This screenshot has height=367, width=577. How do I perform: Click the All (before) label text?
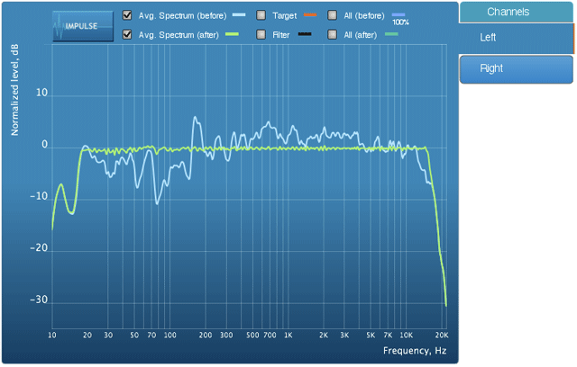364,16
